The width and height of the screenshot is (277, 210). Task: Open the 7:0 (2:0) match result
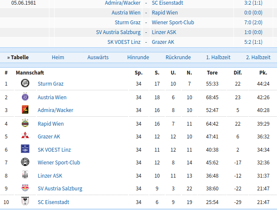click(x=253, y=23)
